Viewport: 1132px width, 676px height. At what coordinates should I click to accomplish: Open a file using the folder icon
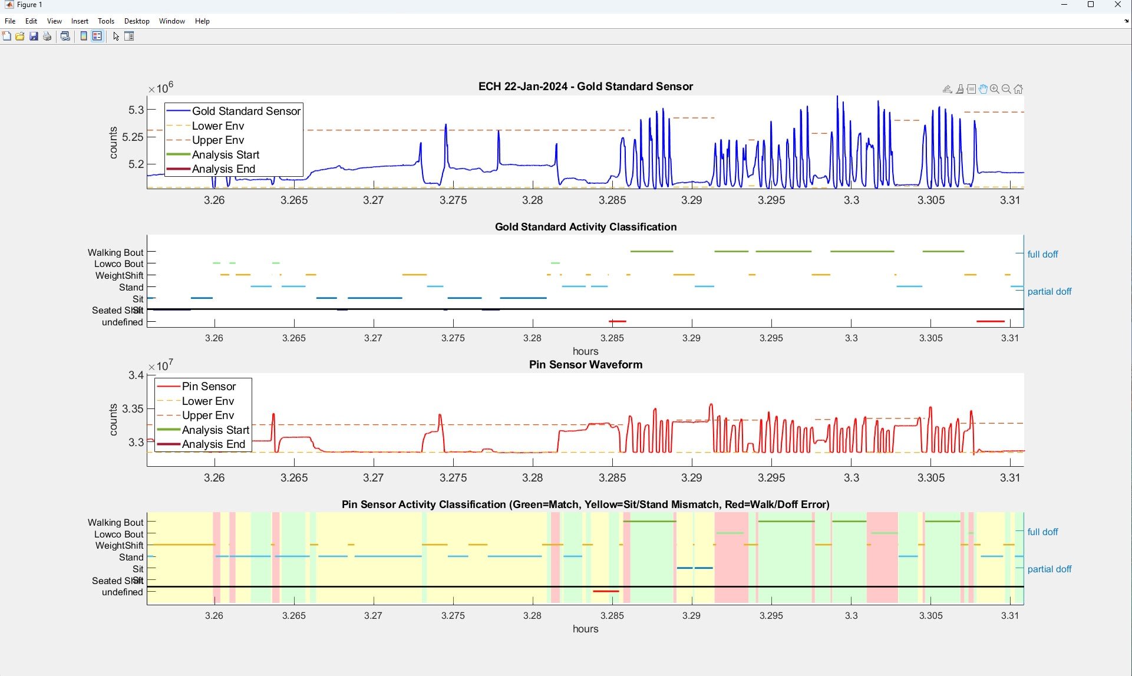(20, 37)
